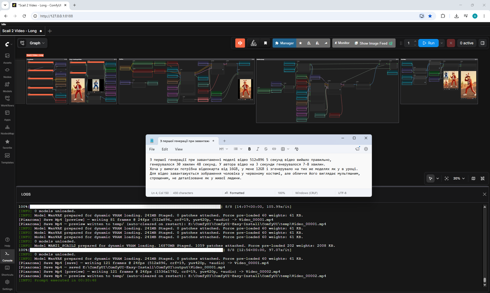This screenshot has height=293, width=490.
Task: Toggle Show Image Feed
Action: [x=374, y=43]
